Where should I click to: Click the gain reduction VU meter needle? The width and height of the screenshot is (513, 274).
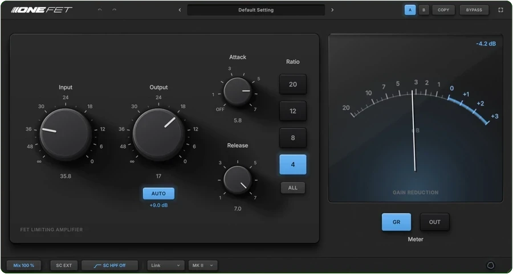[x=414, y=131]
